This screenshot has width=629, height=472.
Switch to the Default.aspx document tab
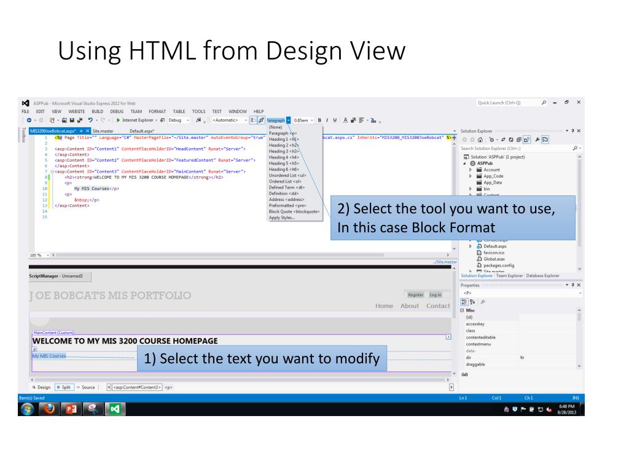click(142, 131)
